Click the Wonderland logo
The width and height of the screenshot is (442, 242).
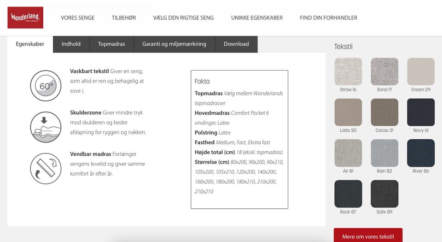click(x=25, y=18)
